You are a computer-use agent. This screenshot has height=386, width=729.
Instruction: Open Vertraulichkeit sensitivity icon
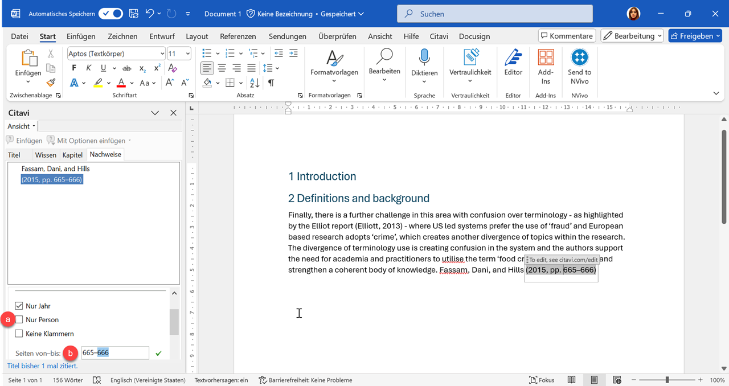(470, 58)
